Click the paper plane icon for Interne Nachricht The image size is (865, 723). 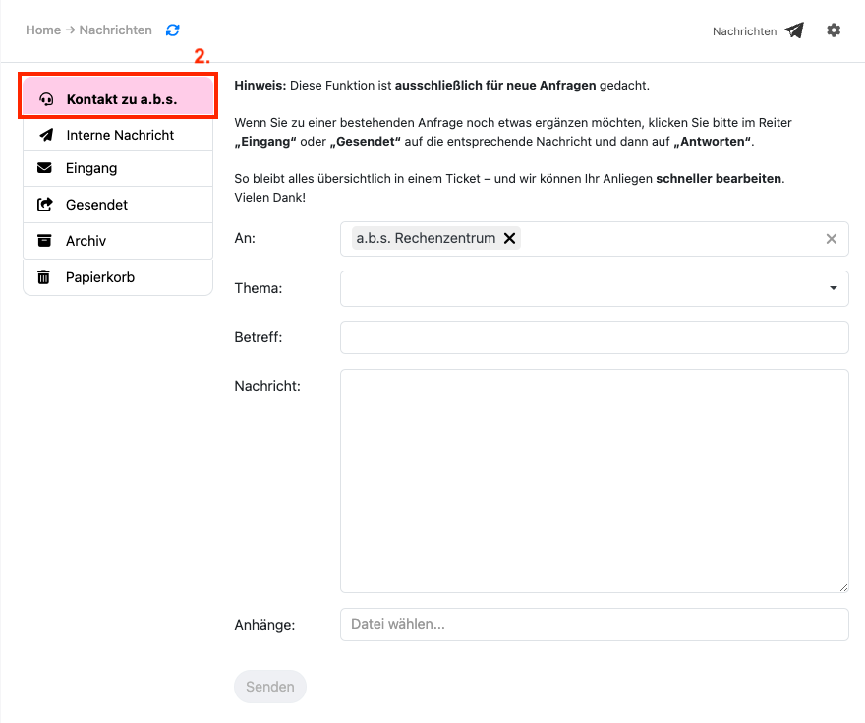[x=45, y=135]
